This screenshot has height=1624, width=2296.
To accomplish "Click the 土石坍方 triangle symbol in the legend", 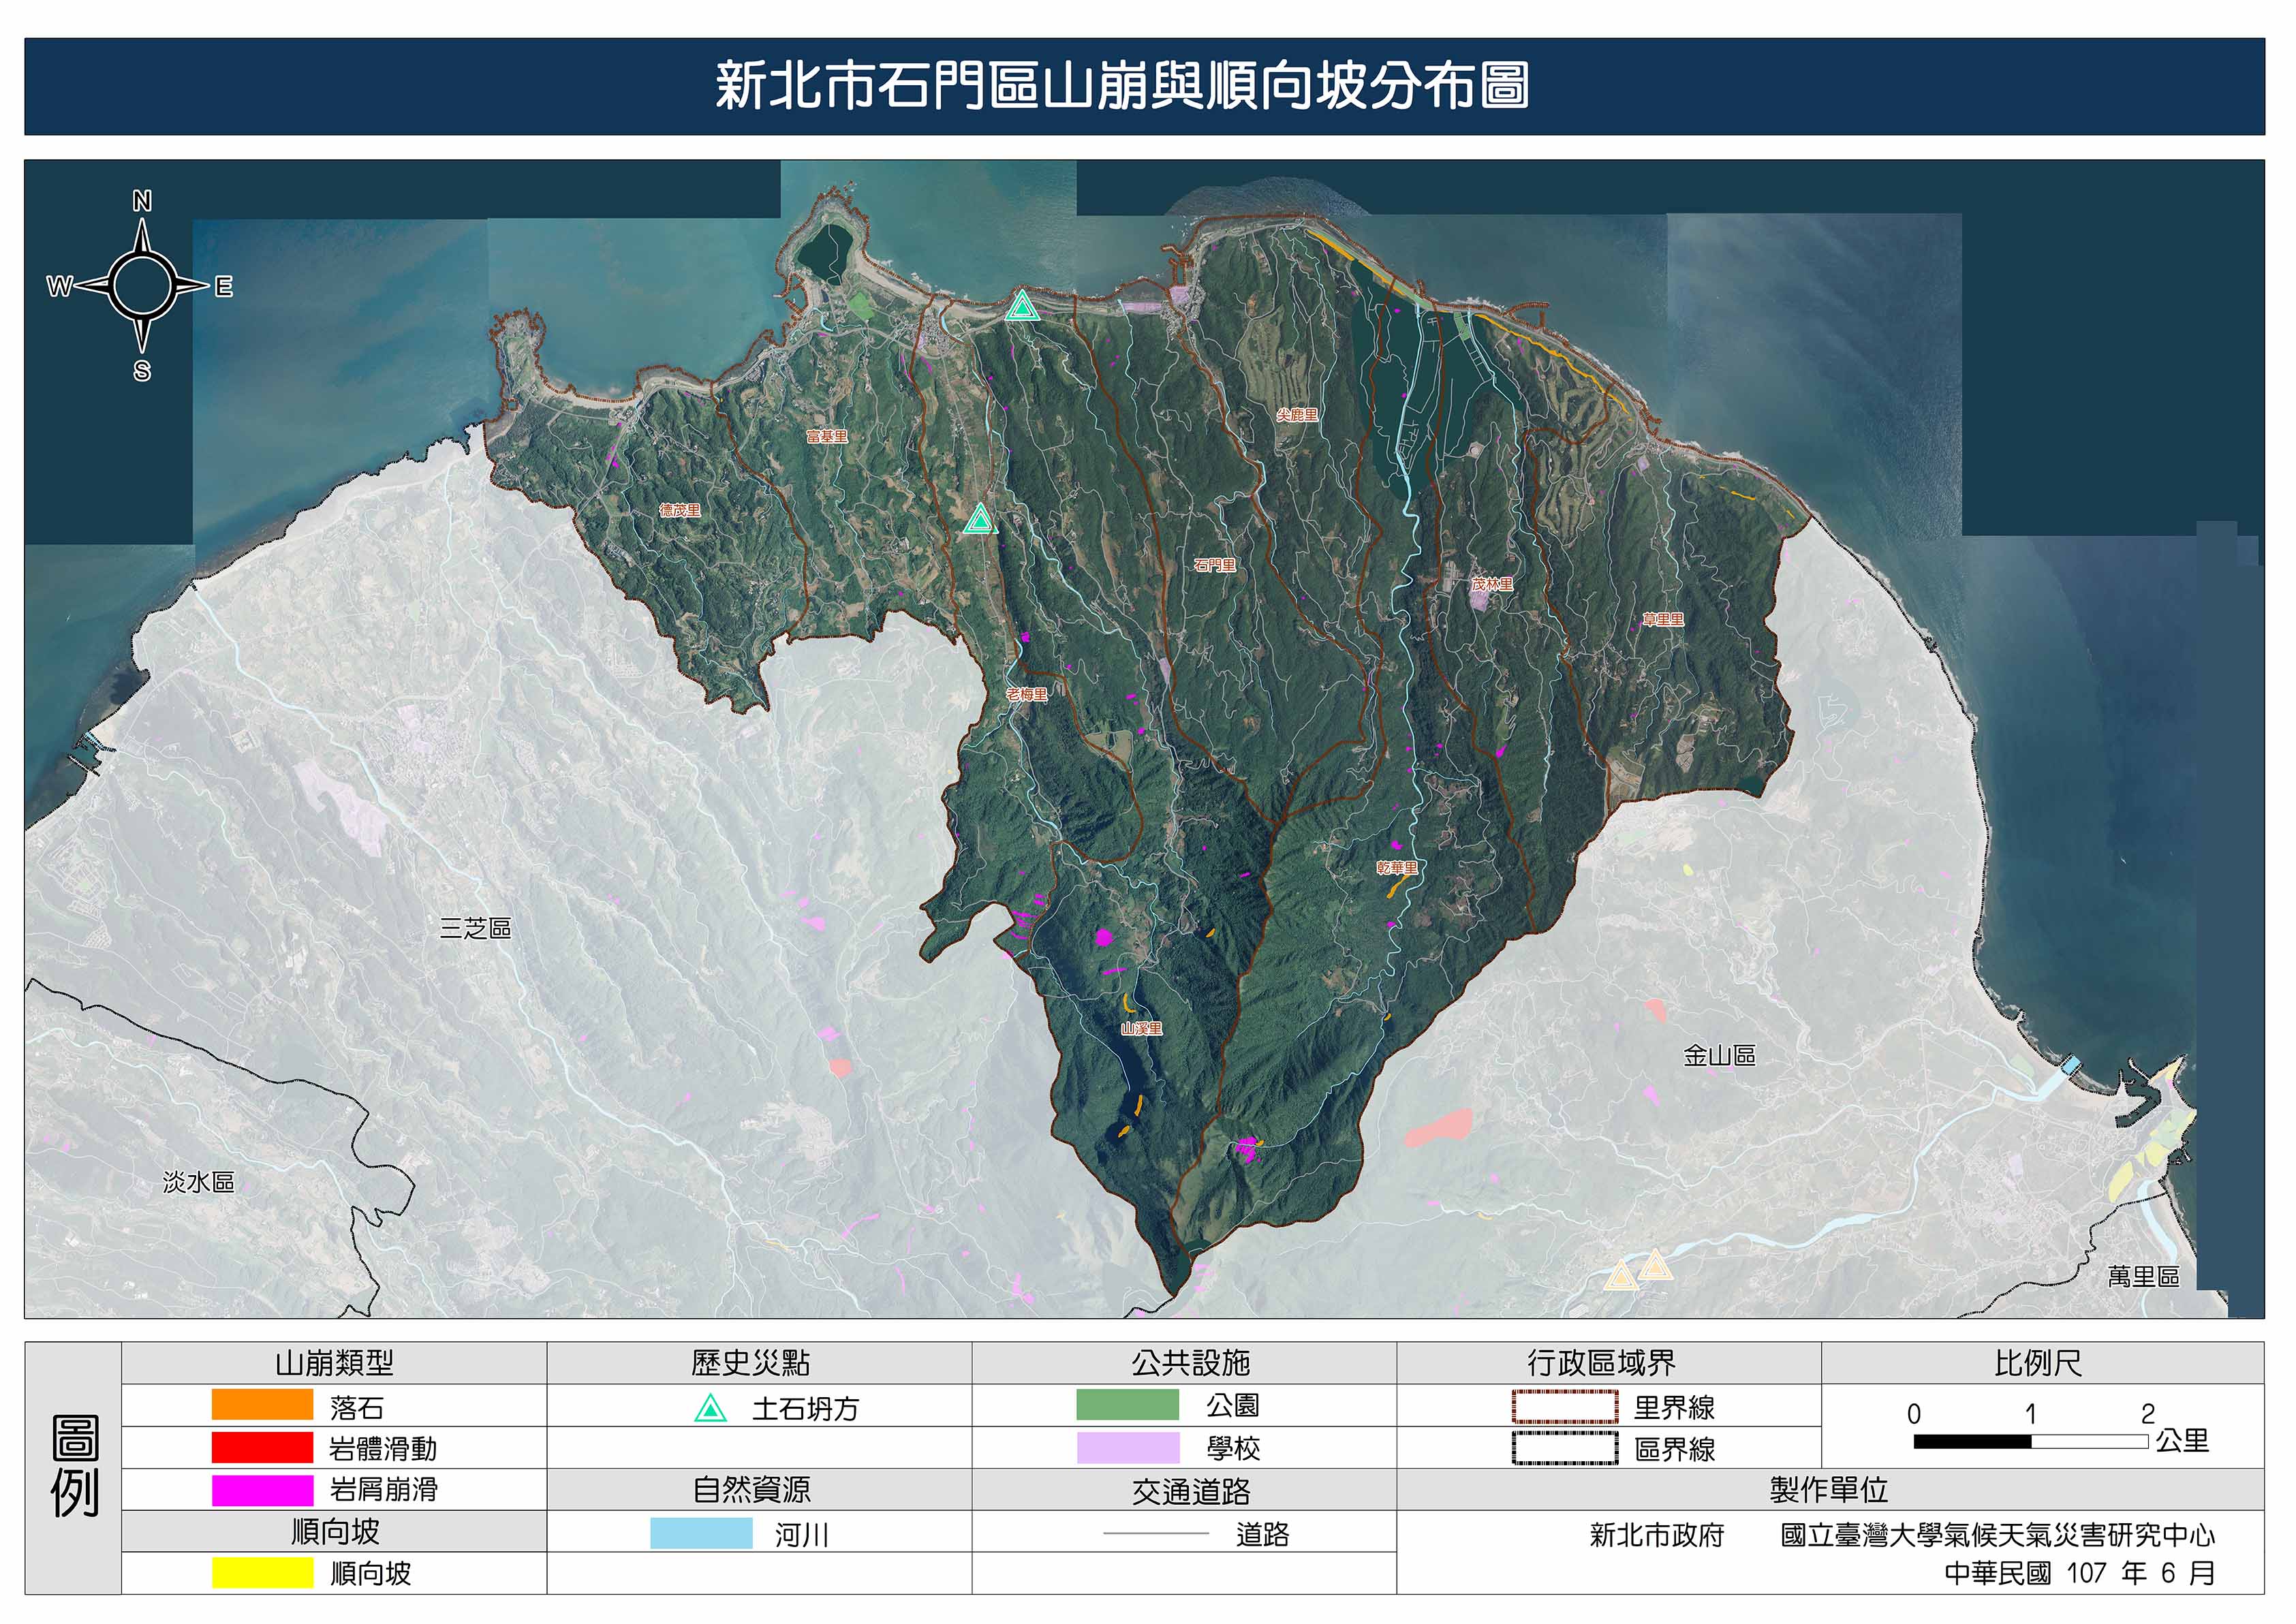I will pos(710,1409).
